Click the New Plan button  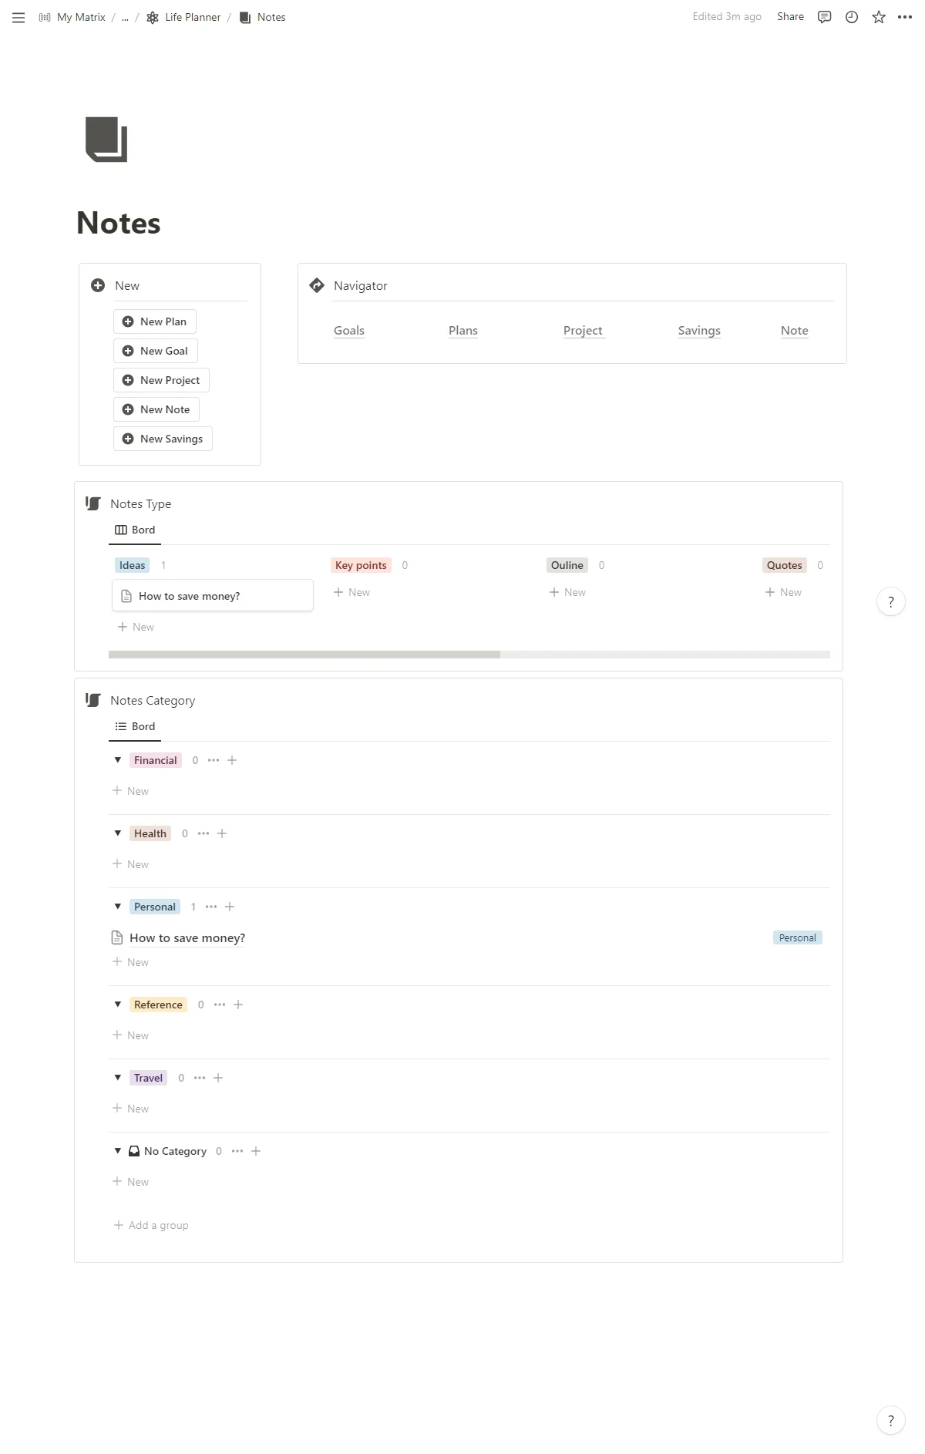point(155,321)
